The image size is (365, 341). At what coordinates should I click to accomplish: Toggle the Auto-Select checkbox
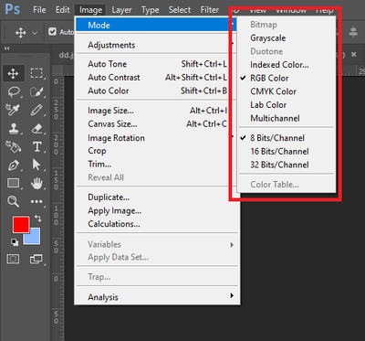click(x=53, y=32)
